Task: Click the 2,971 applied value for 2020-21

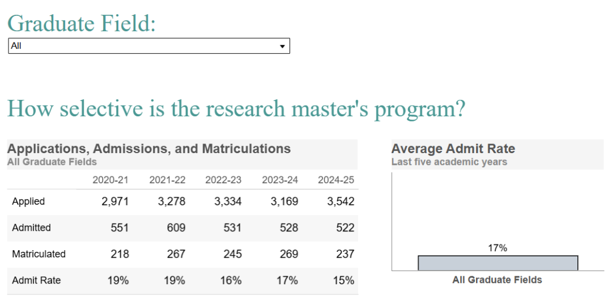Action: [115, 201]
